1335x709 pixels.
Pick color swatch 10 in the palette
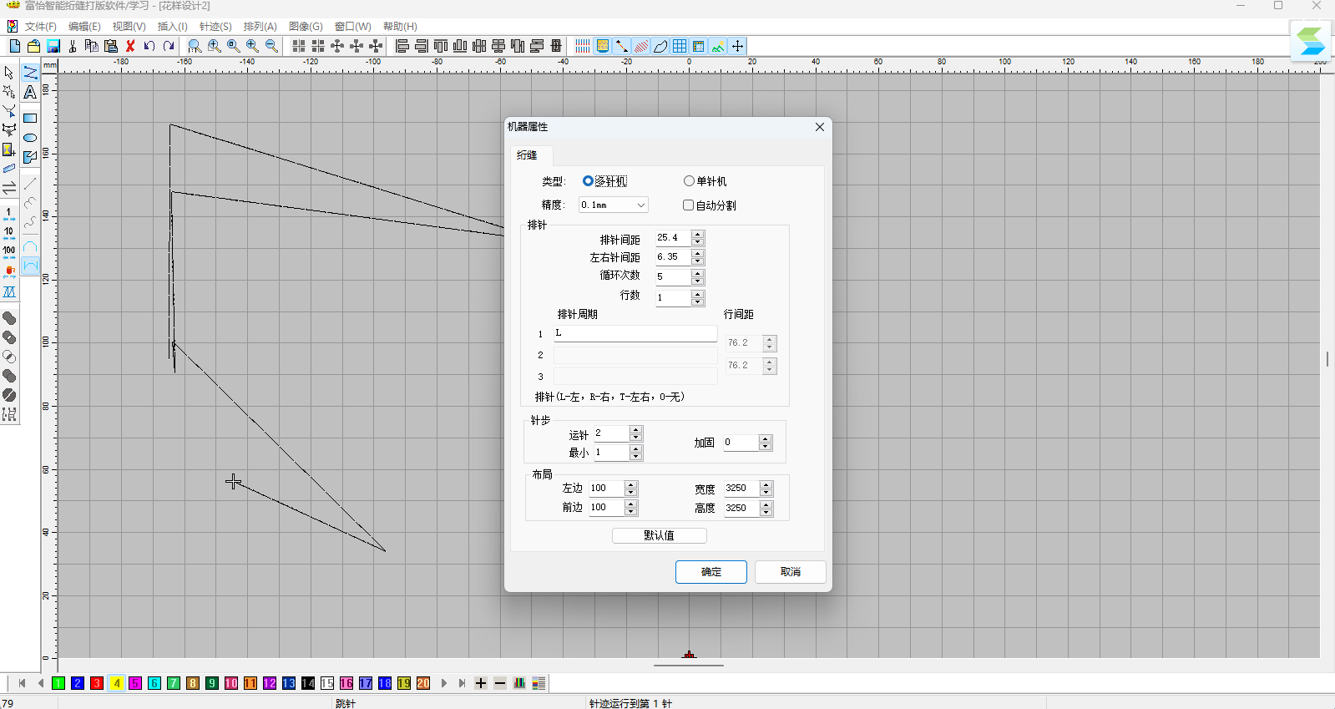tap(231, 683)
